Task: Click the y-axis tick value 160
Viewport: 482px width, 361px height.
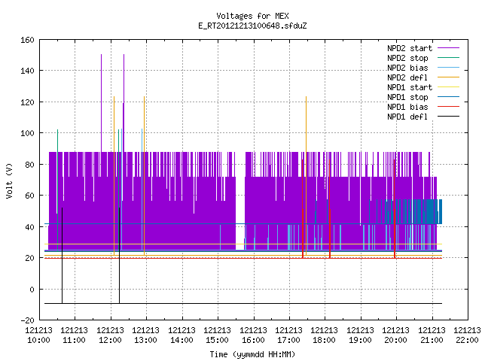Action: tap(27, 40)
